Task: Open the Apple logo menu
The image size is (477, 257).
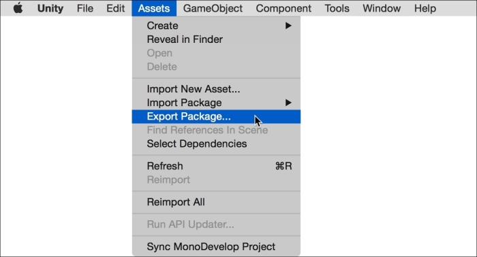Action: [x=18, y=8]
